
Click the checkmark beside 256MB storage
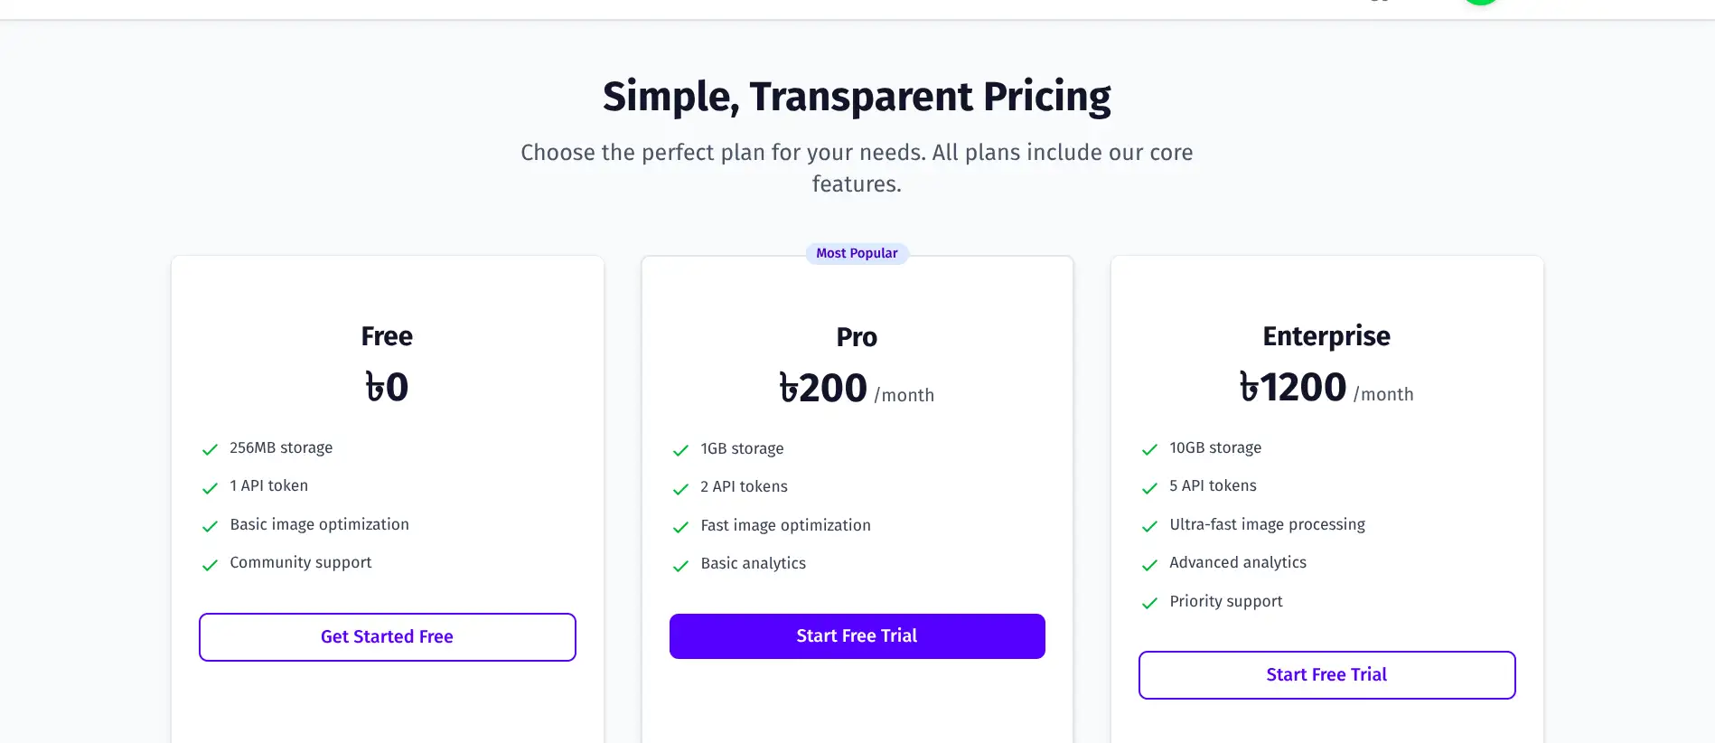click(x=210, y=449)
